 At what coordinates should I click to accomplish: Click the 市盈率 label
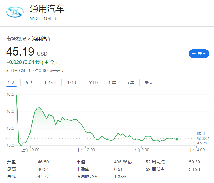[x=83, y=169]
